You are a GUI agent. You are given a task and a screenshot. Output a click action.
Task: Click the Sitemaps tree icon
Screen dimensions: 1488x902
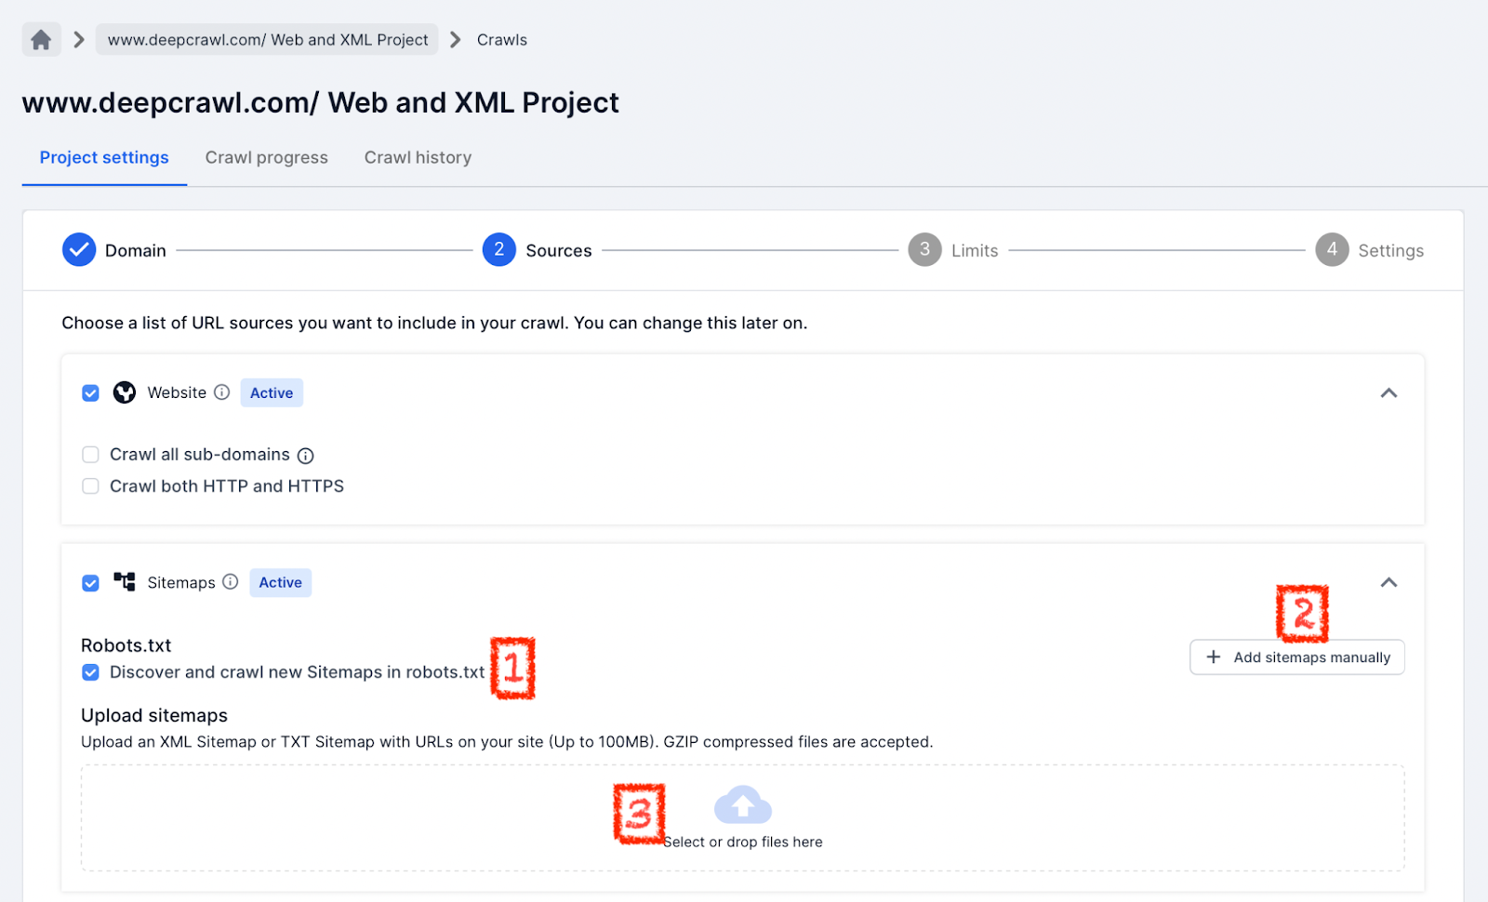click(125, 582)
